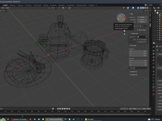Edit the timeline End frame field
Viewport: 162px width, 121px height.
click(146, 109)
